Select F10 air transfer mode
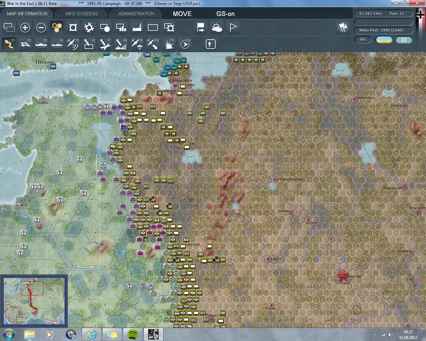Viewport: 426px width, 341px height. coord(153,44)
